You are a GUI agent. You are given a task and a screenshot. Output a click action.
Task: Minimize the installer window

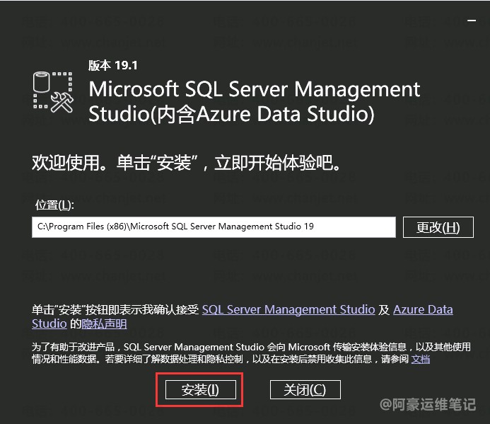[x=472, y=21]
